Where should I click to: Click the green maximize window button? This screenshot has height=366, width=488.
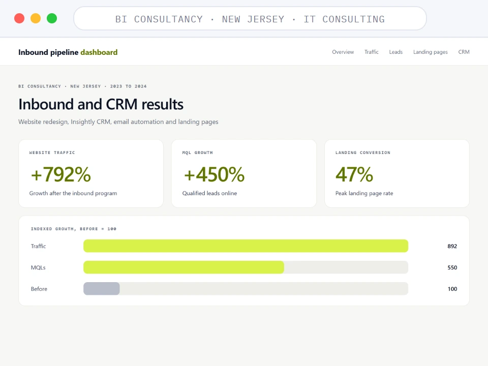pyautogui.click(x=52, y=18)
